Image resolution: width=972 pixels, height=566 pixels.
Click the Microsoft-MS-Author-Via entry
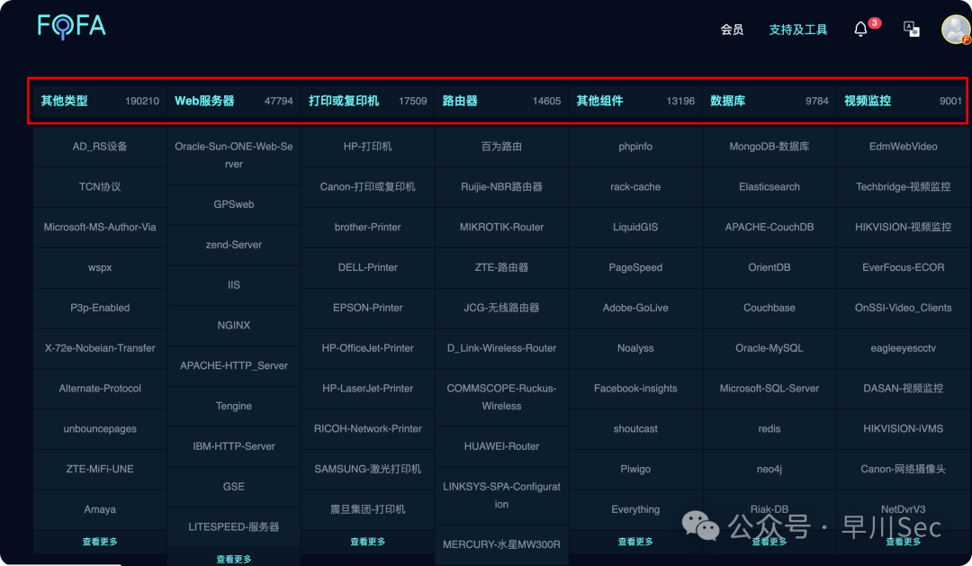100,227
